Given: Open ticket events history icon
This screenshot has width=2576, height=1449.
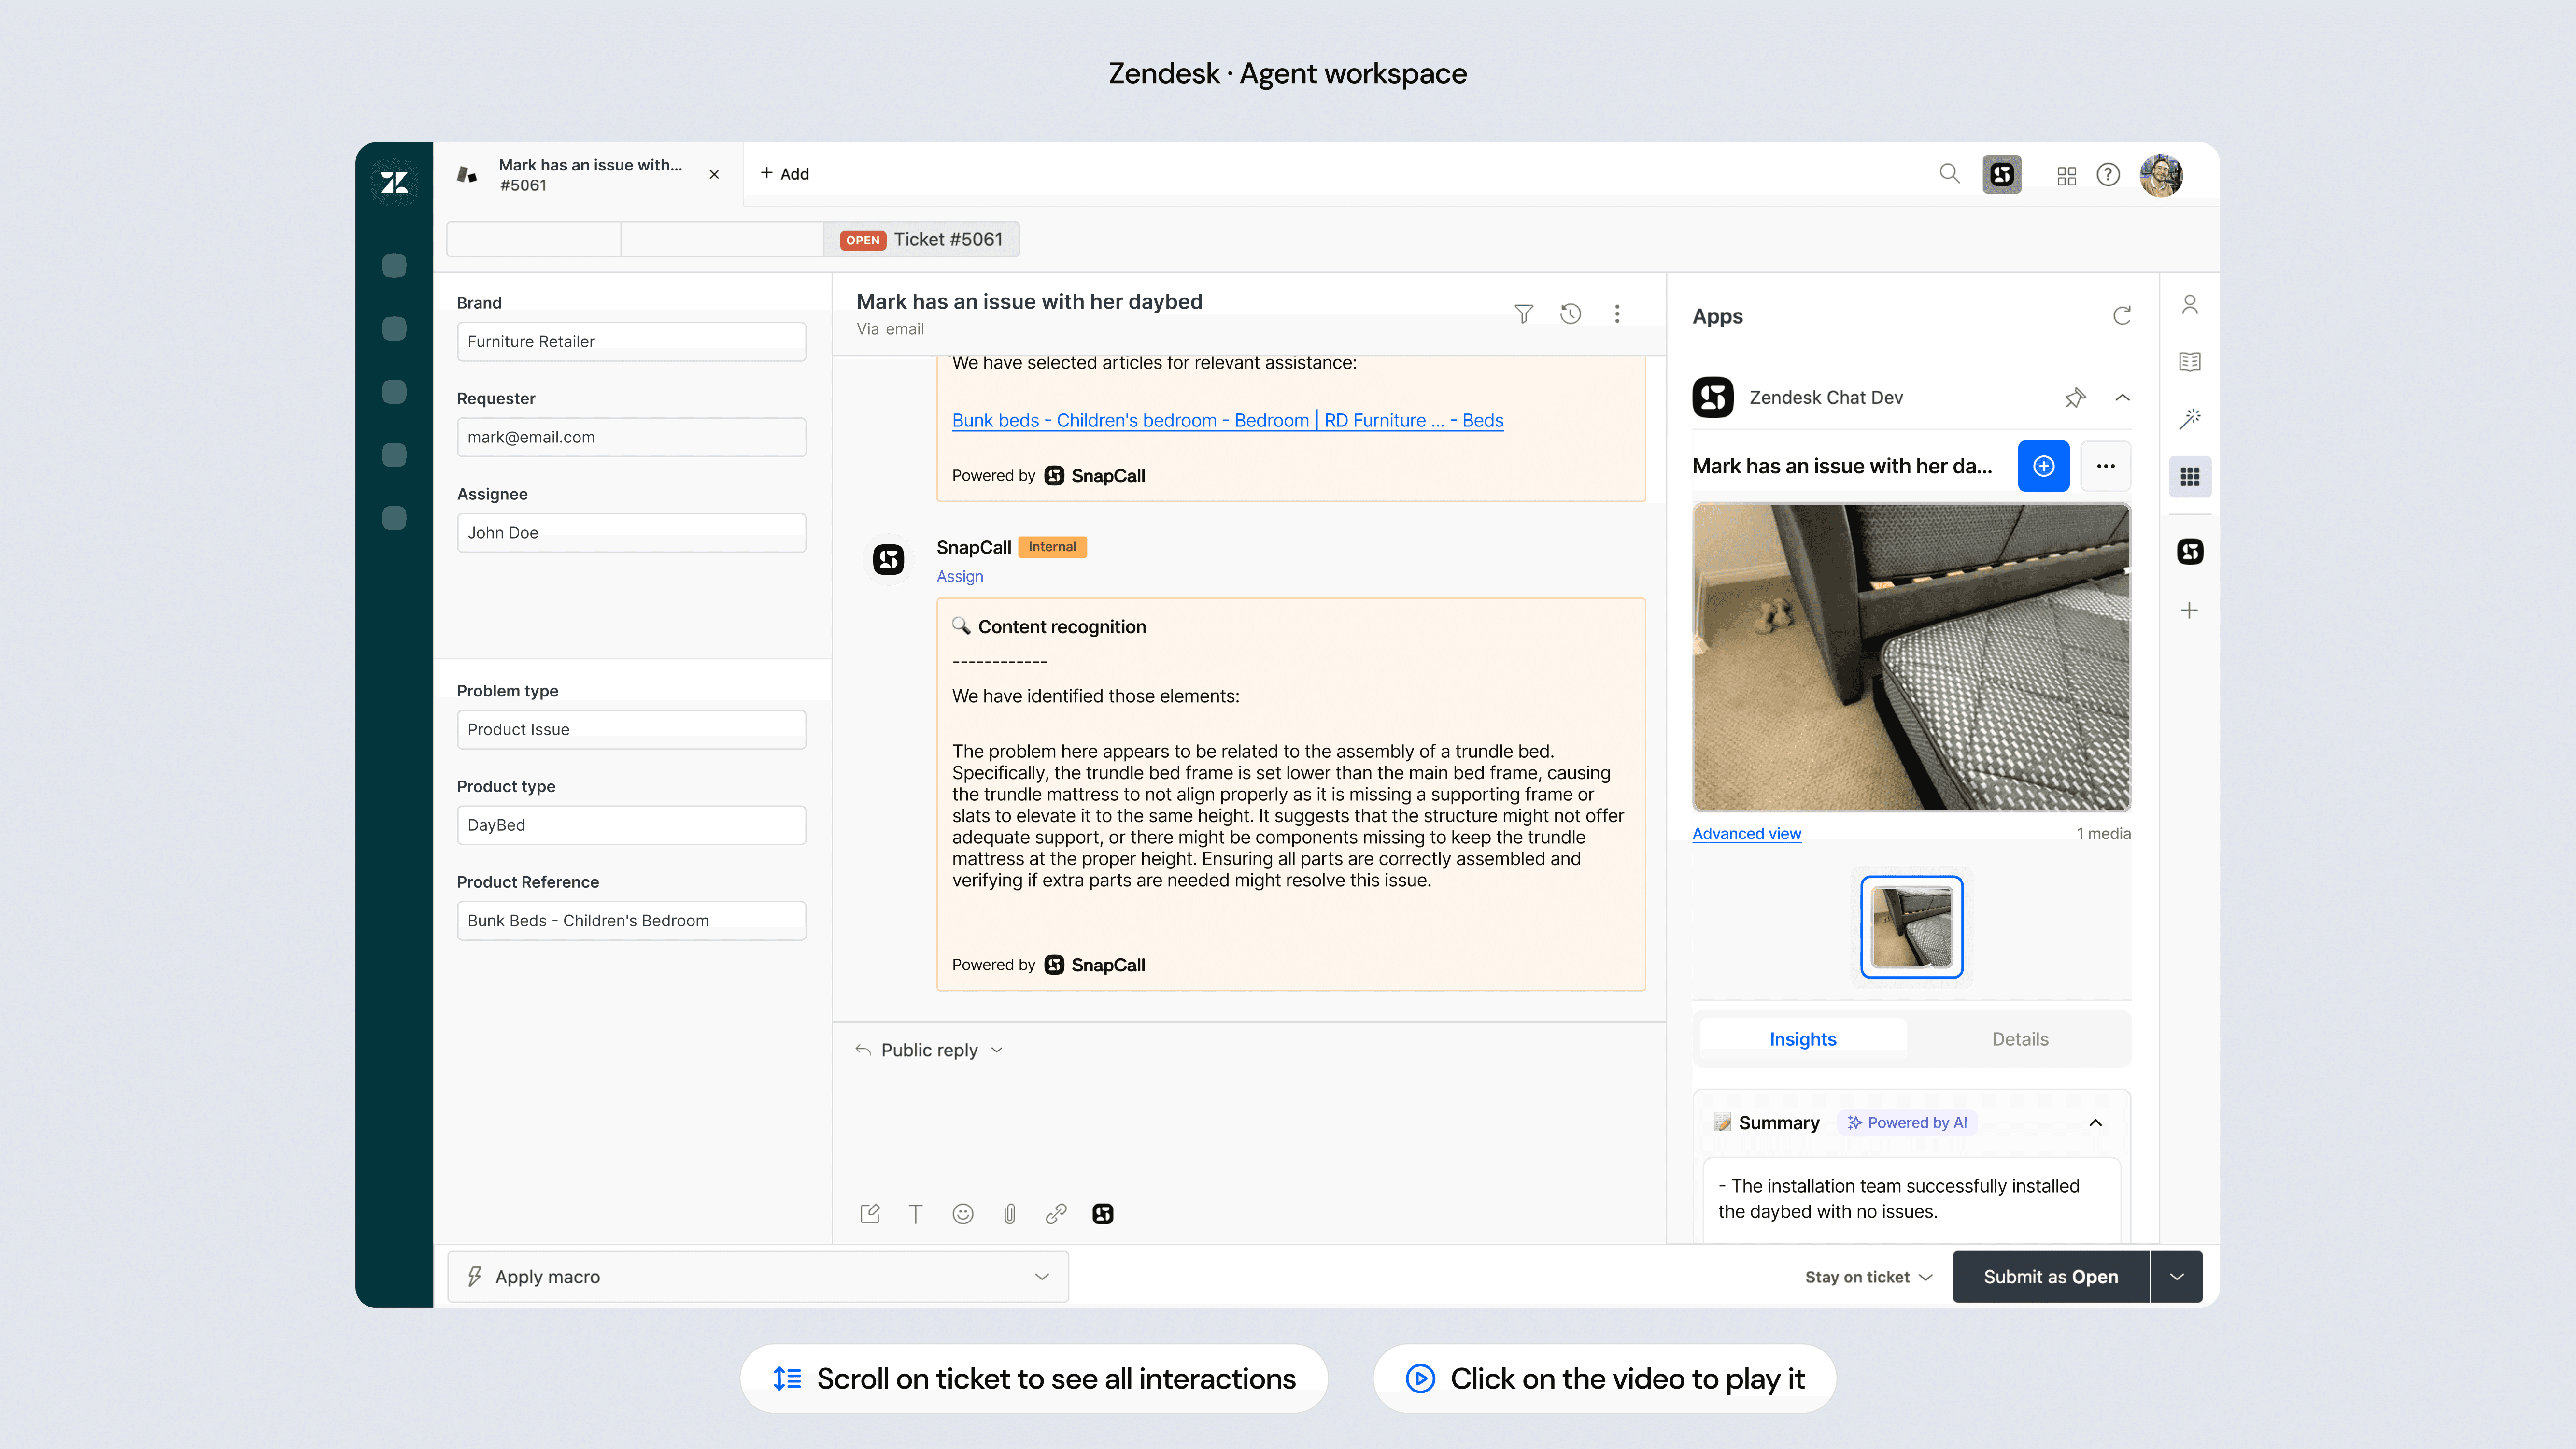Looking at the screenshot, I should pos(1570,314).
